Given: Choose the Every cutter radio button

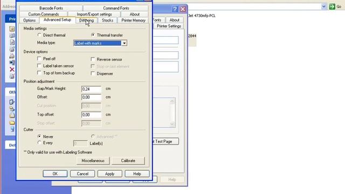Looking at the screenshot, I should tap(39, 142).
